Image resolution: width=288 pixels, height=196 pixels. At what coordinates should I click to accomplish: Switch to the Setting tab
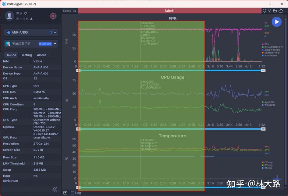click(x=26, y=55)
